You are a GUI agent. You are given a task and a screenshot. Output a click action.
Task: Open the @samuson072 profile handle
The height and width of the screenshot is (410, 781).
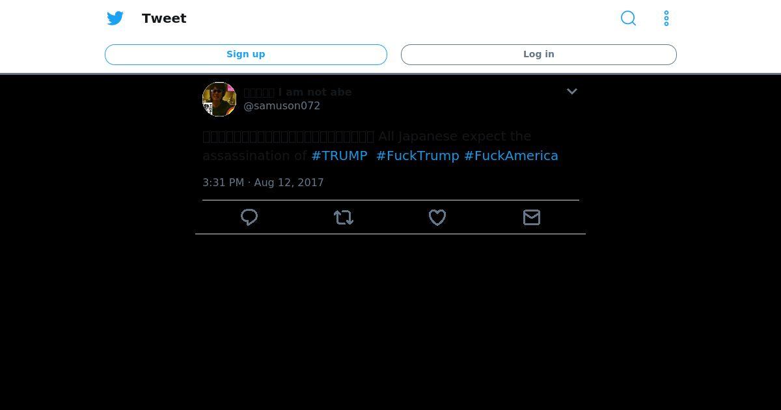pyautogui.click(x=282, y=106)
